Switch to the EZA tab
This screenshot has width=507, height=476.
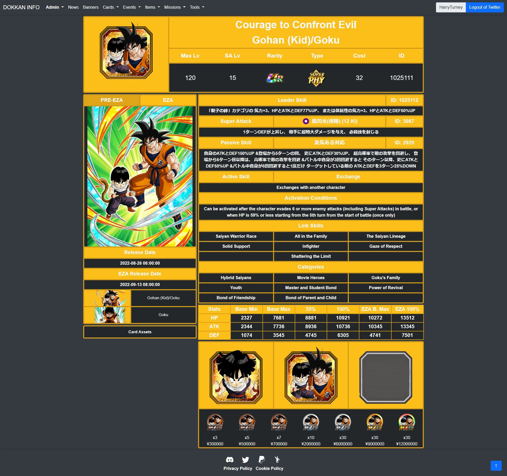coord(168,100)
